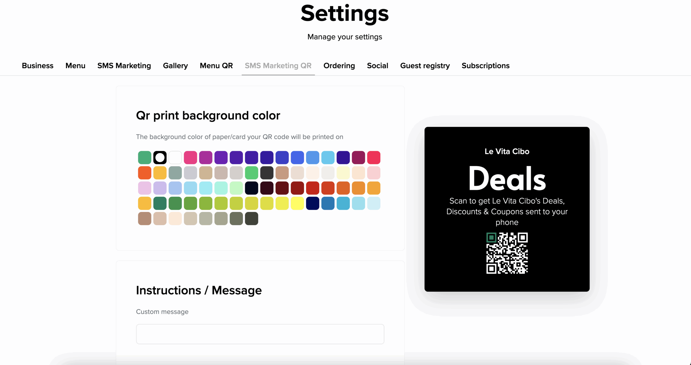This screenshot has height=365, width=691.
Task: Select the lavender swatch in third row
Action: click(x=160, y=188)
